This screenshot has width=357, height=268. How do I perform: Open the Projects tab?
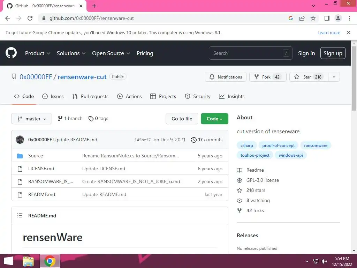163,96
